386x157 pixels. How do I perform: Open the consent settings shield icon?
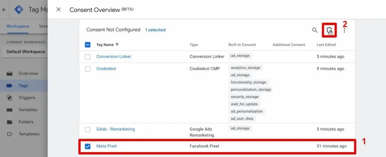(329, 30)
